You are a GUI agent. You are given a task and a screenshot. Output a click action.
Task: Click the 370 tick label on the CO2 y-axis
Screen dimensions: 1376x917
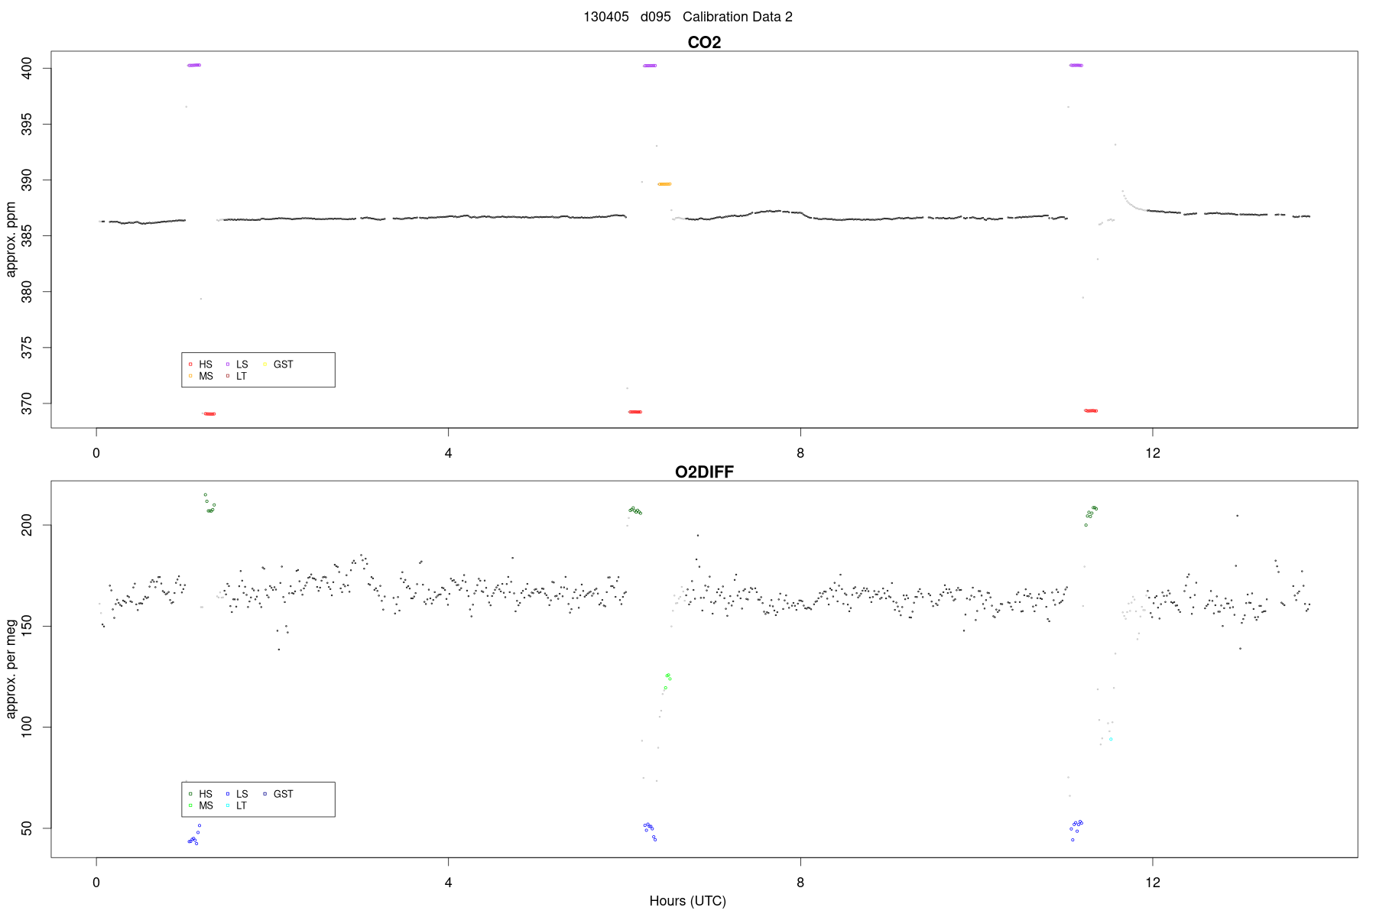(27, 403)
